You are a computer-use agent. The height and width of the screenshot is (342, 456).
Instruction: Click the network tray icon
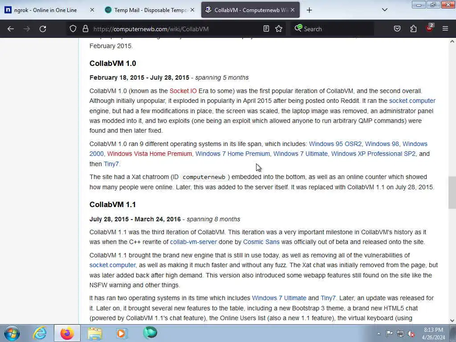point(400,334)
